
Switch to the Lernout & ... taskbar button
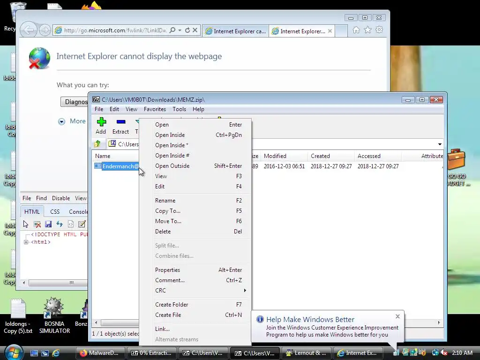click(x=306, y=353)
